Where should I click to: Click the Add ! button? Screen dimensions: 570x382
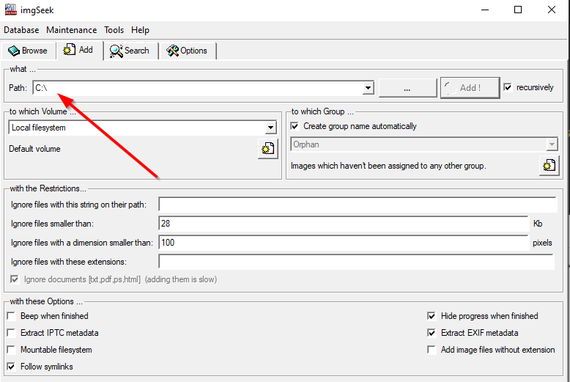click(470, 88)
